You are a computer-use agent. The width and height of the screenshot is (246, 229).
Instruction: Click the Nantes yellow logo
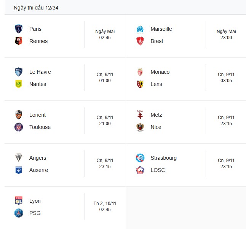pos(19,84)
